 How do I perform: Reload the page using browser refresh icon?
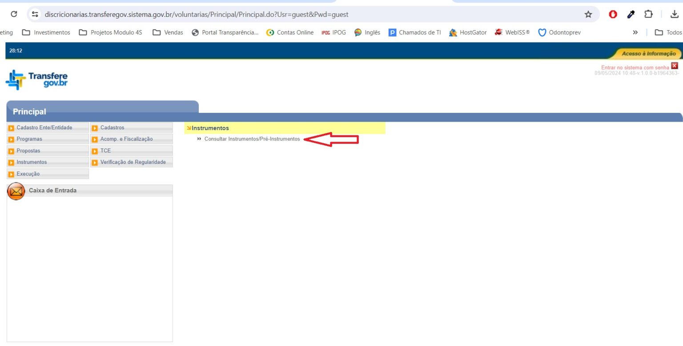pyautogui.click(x=14, y=14)
